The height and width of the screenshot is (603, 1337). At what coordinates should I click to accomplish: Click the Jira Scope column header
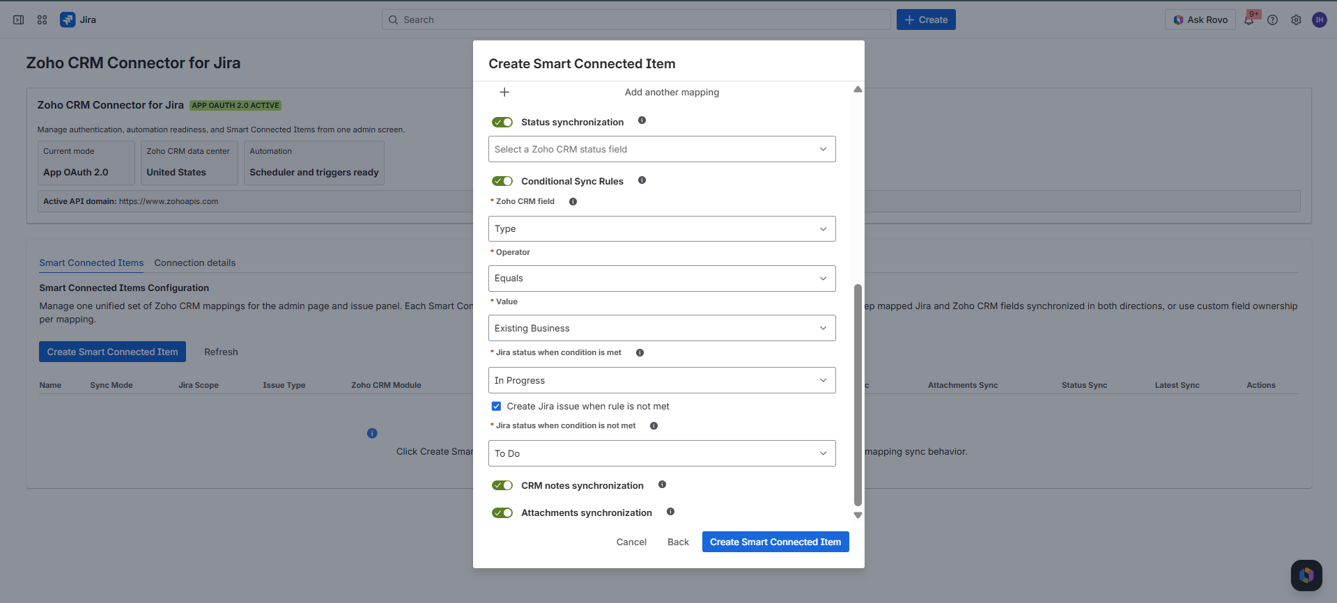point(198,385)
